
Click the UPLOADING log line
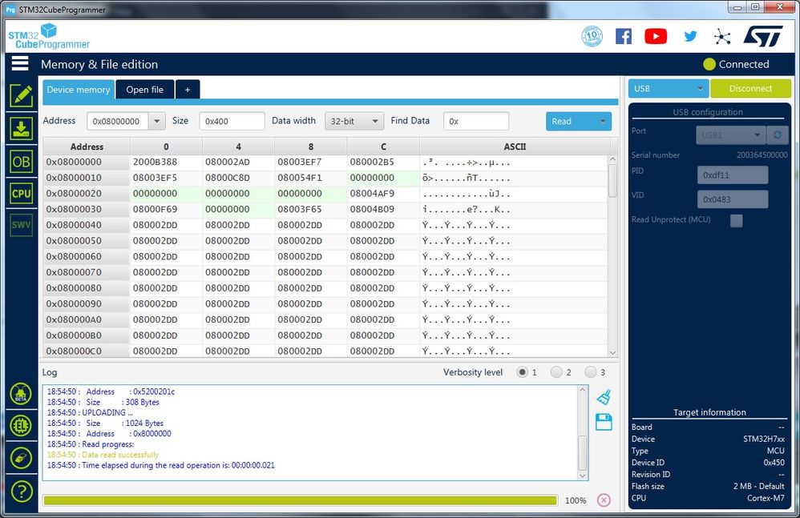pos(90,412)
